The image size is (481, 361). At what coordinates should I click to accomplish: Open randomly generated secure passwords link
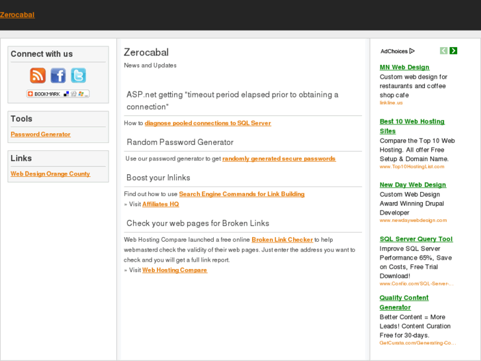pos(279,158)
